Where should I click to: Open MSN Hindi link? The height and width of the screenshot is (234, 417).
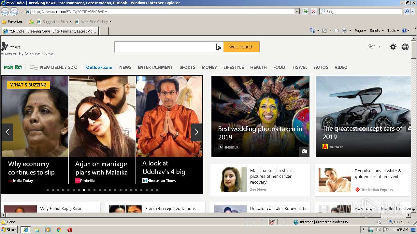pyautogui.click(x=13, y=67)
